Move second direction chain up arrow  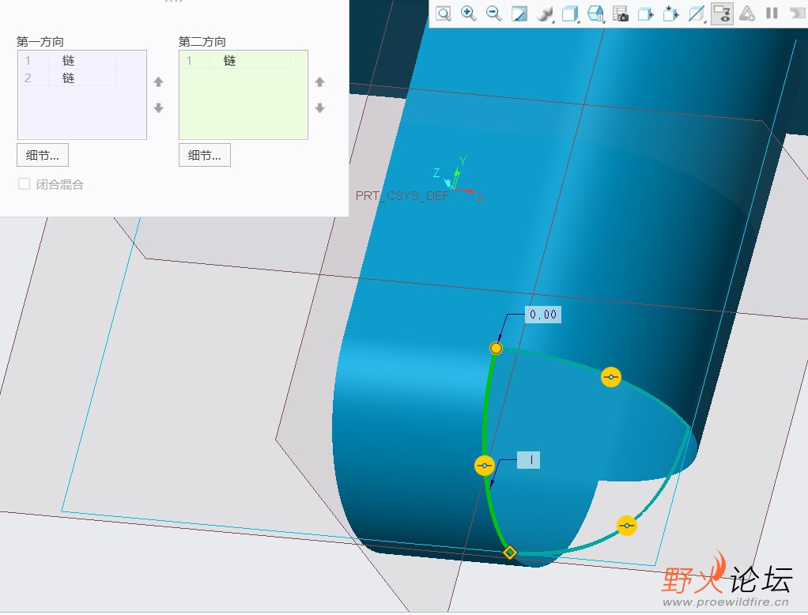click(320, 82)
